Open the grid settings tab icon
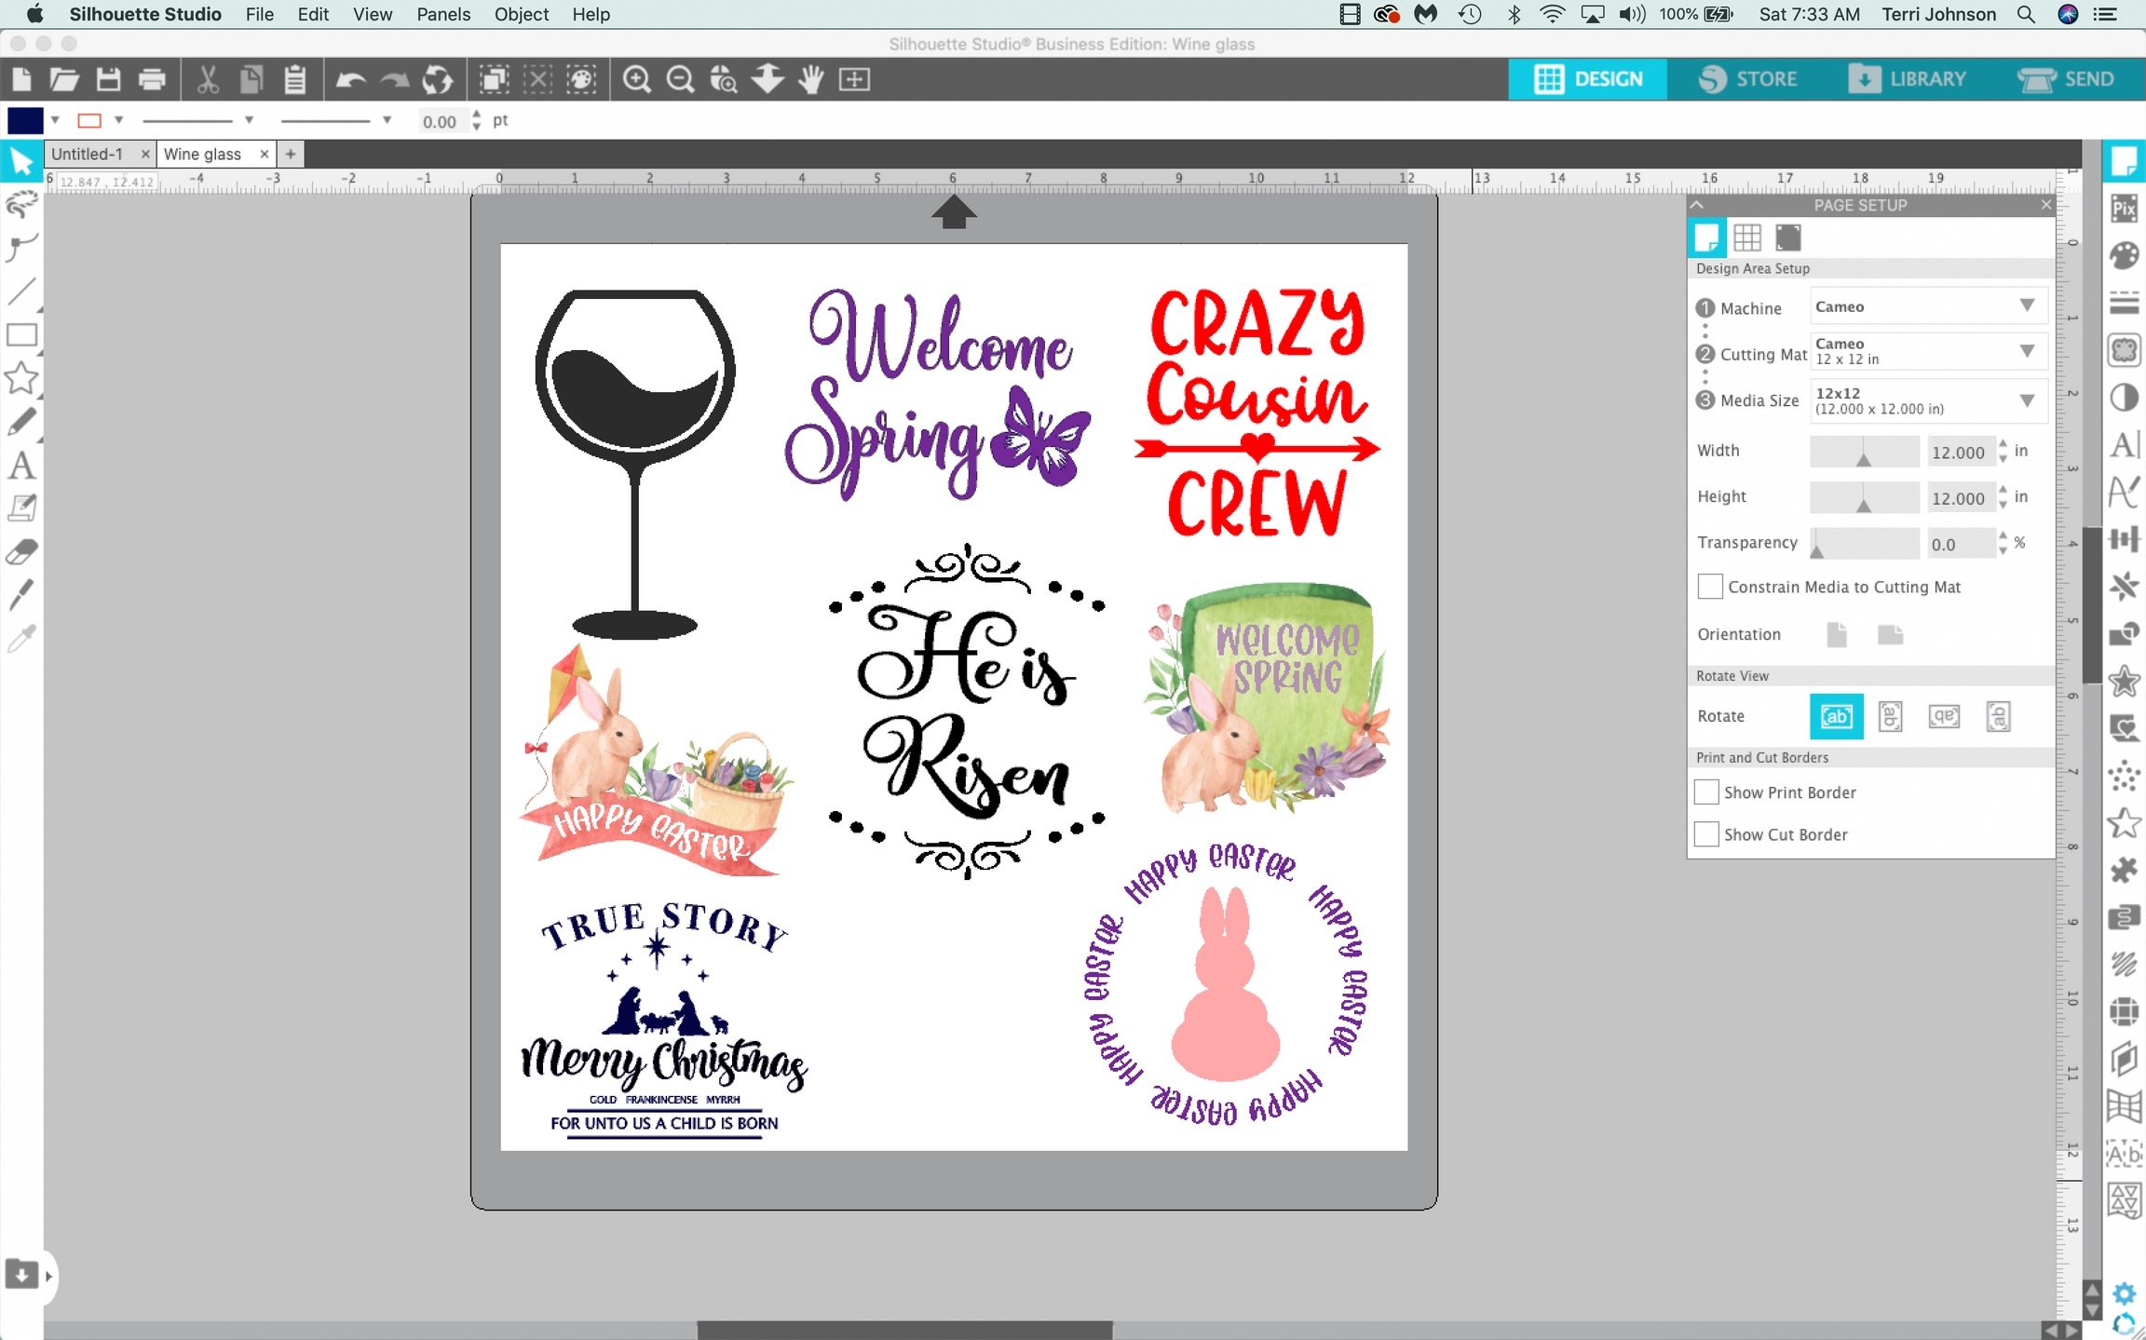 [x=1746, y=237]
